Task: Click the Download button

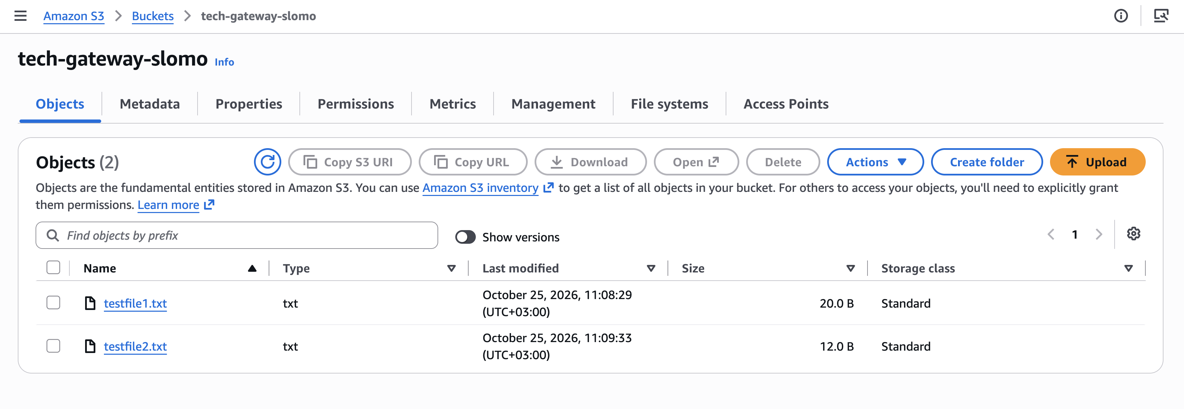Action: 591,162
